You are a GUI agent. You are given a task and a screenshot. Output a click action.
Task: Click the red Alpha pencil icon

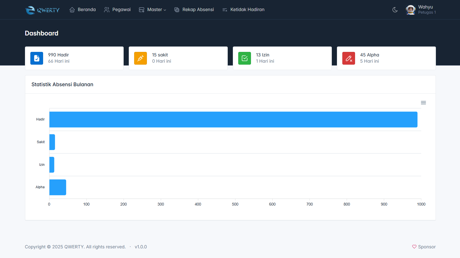349,58
